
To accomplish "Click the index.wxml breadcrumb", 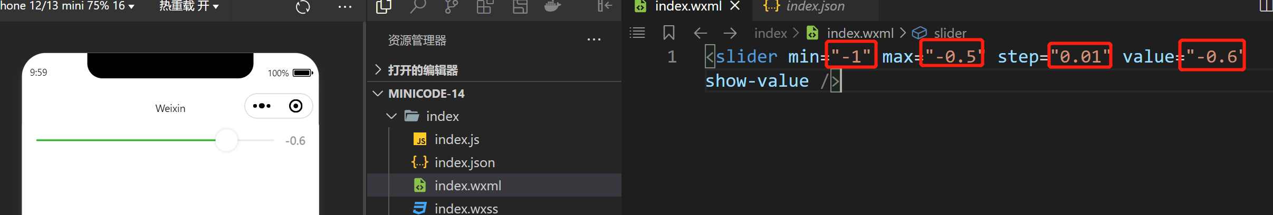I will 860,34.
